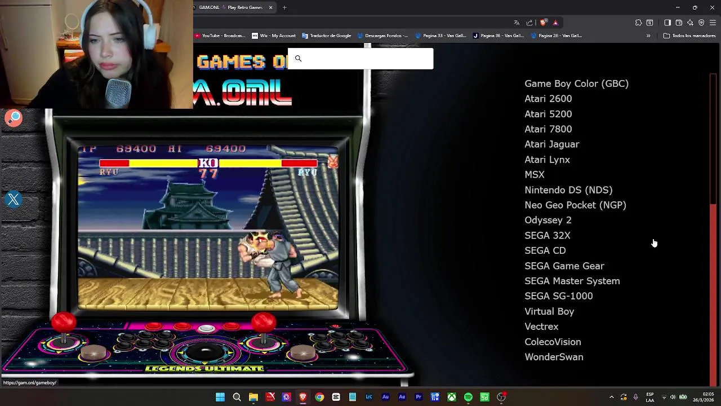Open SEGA 32X games
The height and width of the screenshot is (406, 721).
pos(547,235)
